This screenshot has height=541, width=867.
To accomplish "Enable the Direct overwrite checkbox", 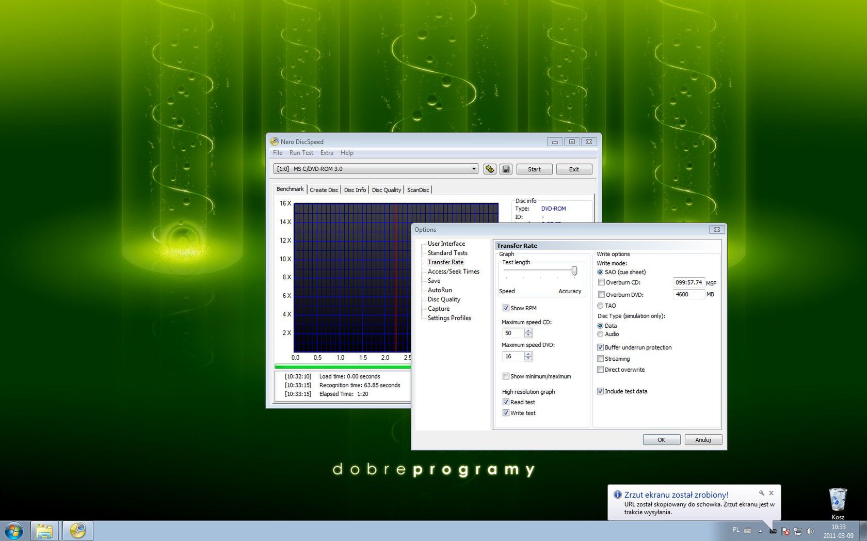I will pyautogui.click(x=600, y=370).
